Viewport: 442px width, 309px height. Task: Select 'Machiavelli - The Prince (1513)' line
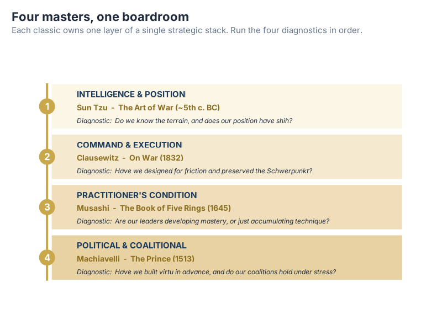(135, 259)
